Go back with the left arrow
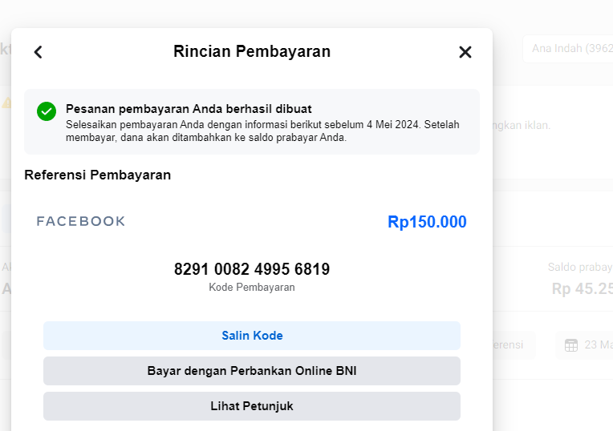 pos(38,52)
